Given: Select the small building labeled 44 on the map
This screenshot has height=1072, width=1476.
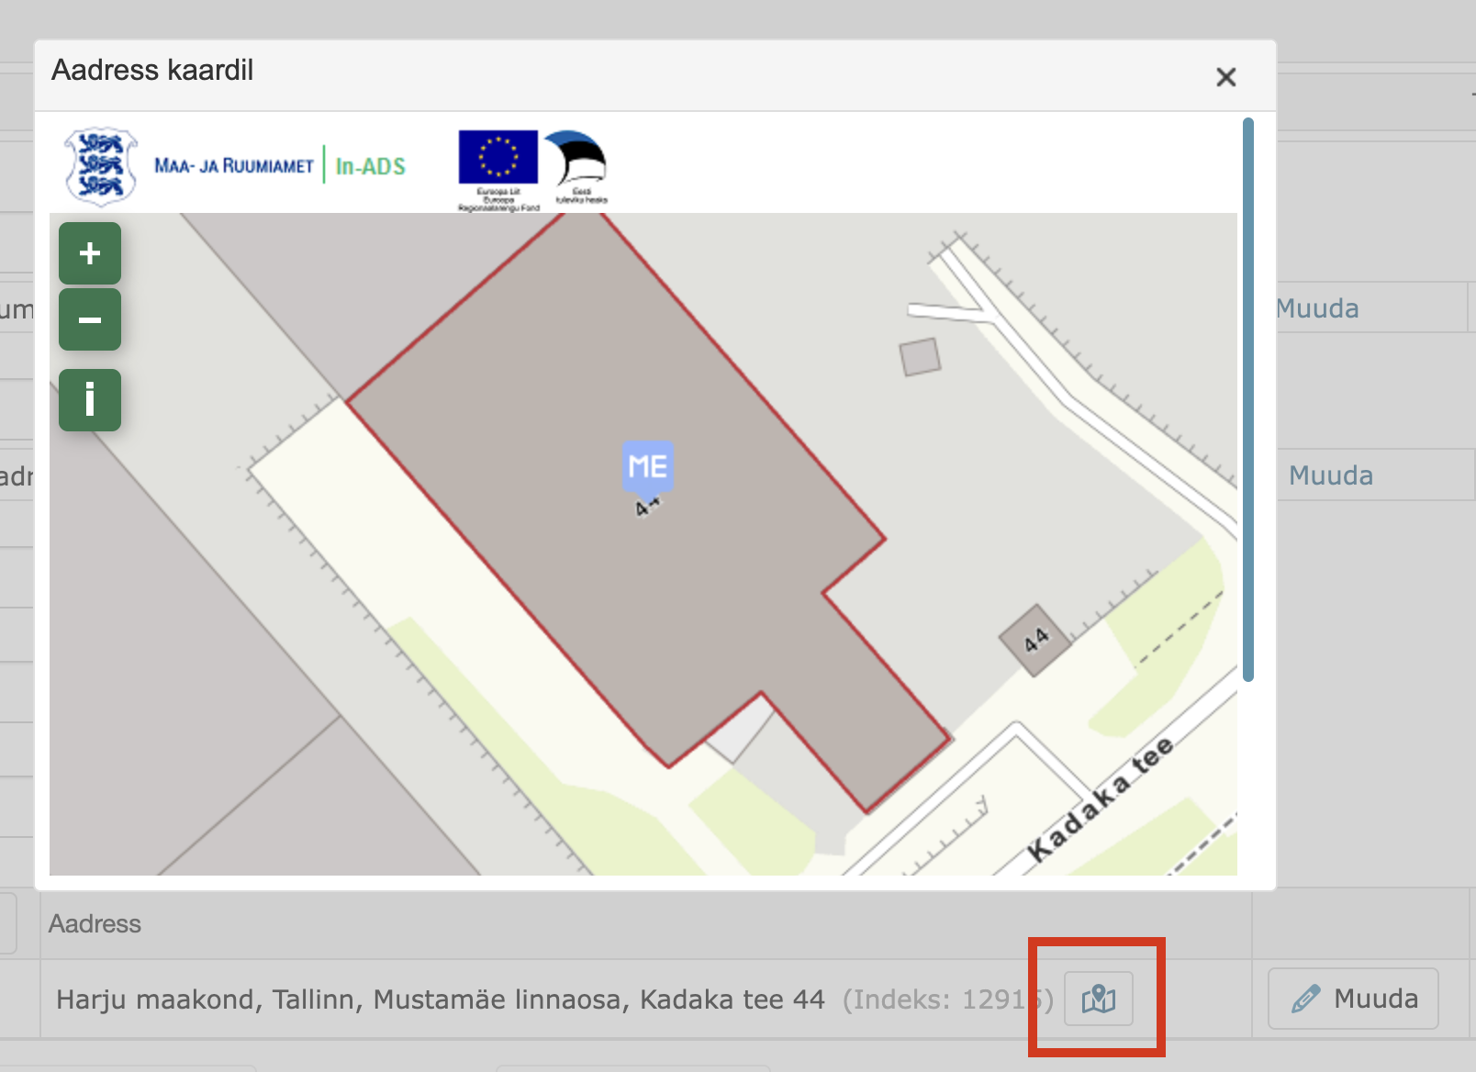Looking at the screenshot, I should coord(1035,640).
